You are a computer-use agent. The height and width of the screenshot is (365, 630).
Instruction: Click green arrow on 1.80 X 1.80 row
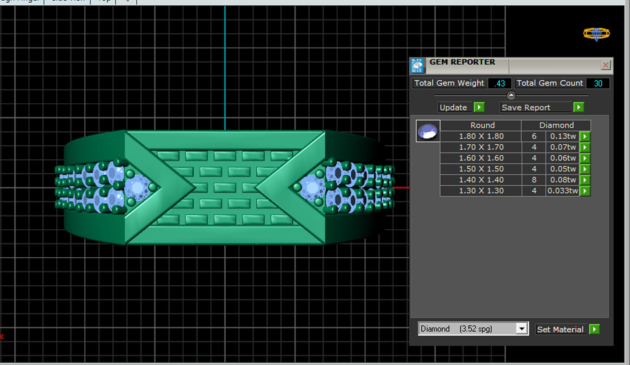click(585, 136)
